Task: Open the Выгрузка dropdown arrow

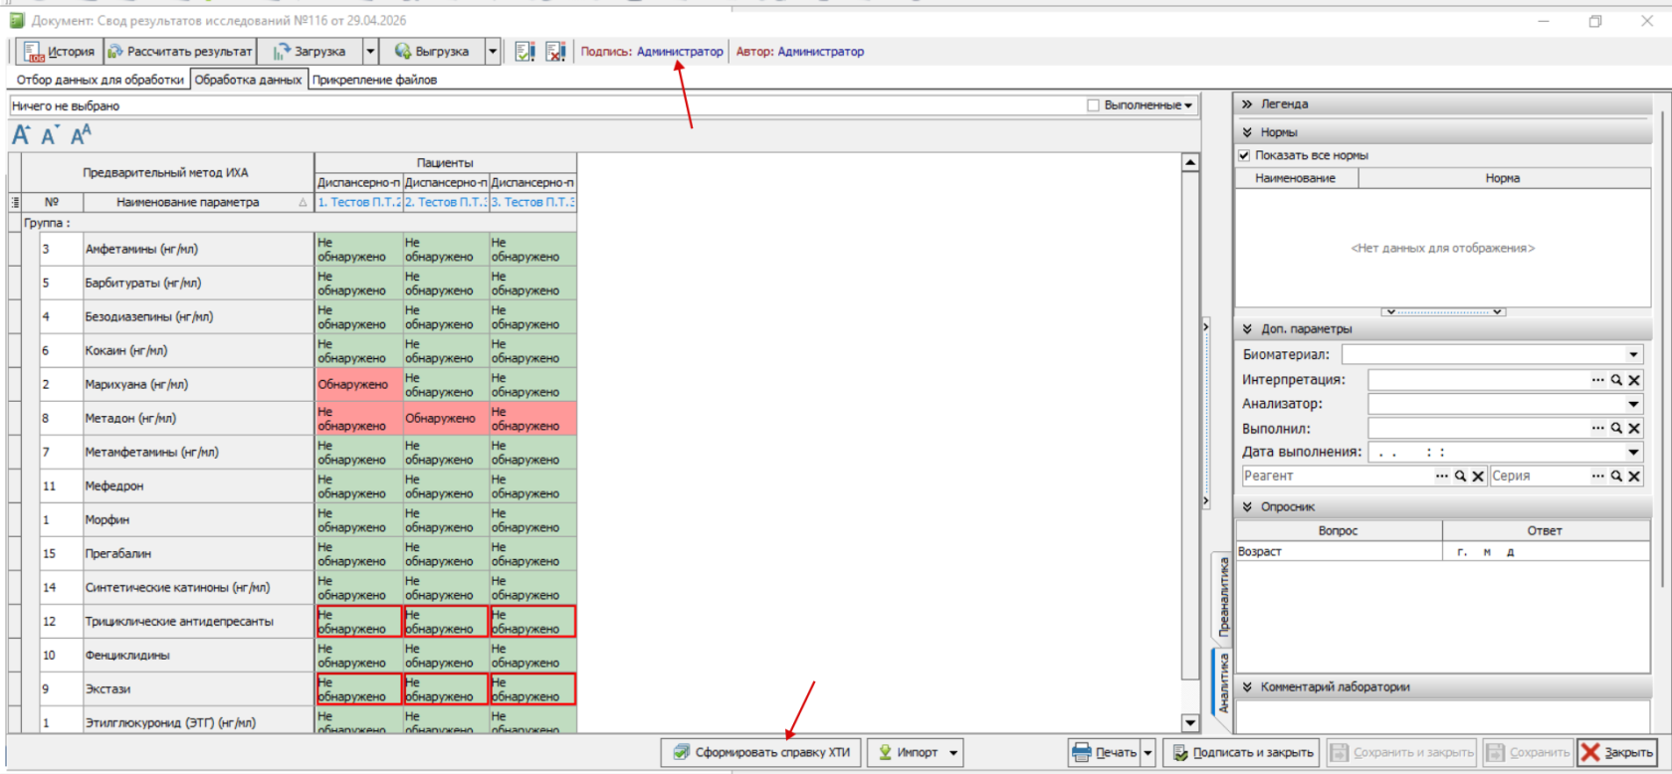Action: 493,52
